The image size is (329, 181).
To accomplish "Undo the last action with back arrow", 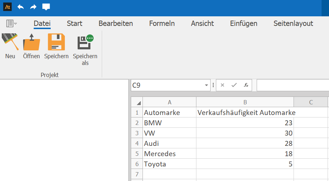I will [x=21, y=7].
